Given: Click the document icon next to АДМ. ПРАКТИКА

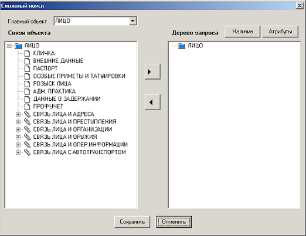Looking at the screenshot, I should [27, 91].
